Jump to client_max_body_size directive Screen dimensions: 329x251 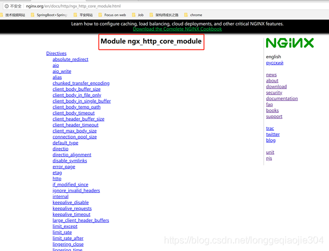[x=74, y=131]
